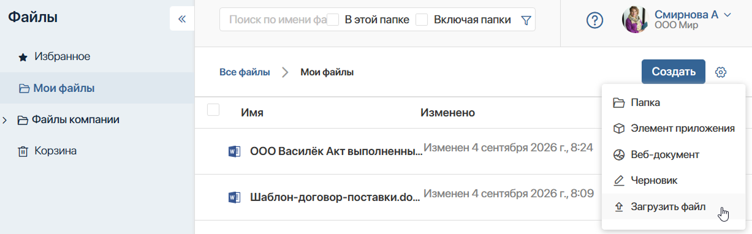752x234 pixels.
Task: Click the Веб-документ icon in menu
Action: (618, 155)
